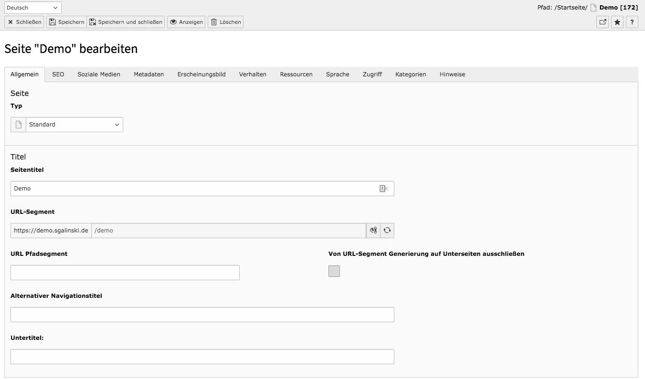The image size is (645, 380).
Task: Click 'Speichern und schließen' in the toolbar
Action: [126, 21]
